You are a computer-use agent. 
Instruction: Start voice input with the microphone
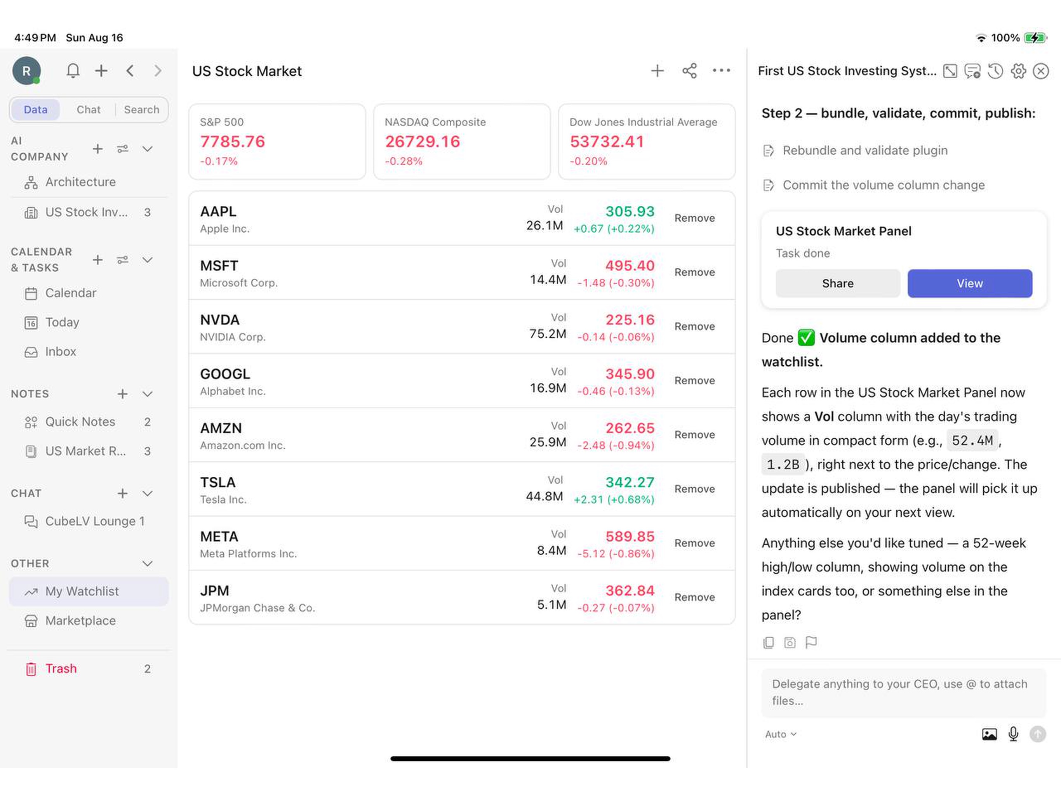pyautogui.click(x=1014, y=734)
